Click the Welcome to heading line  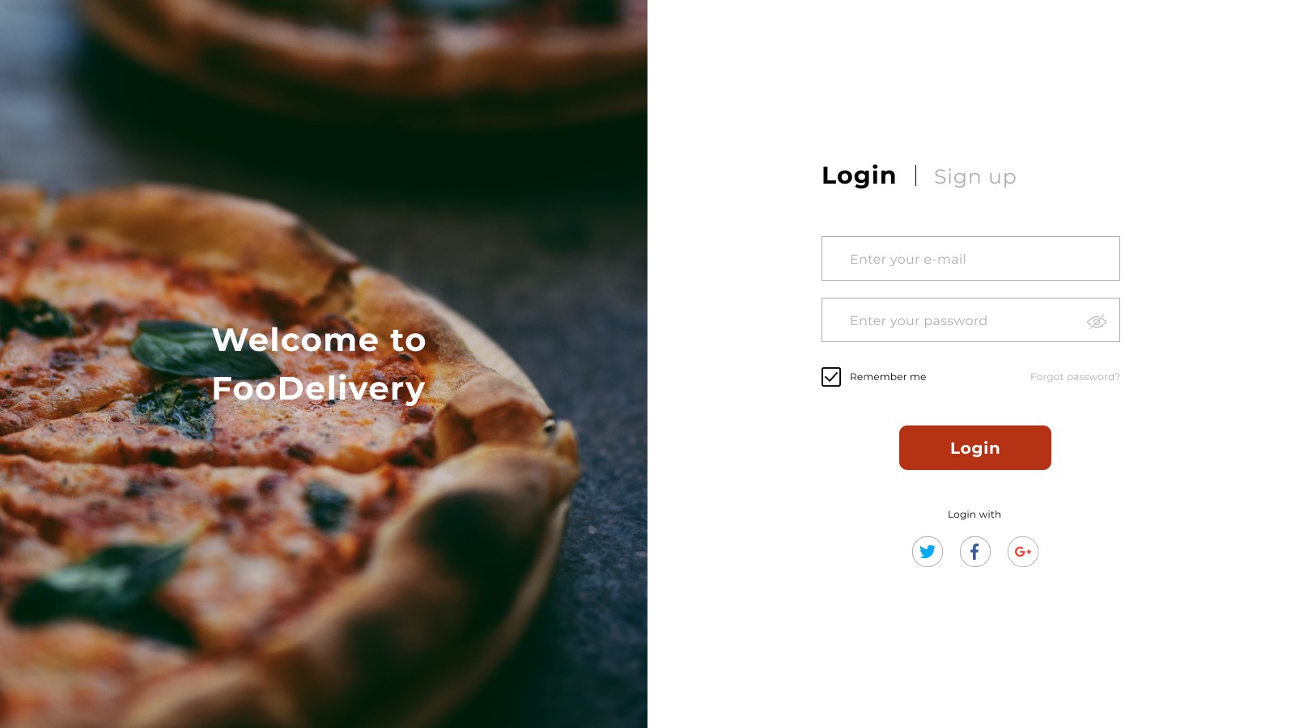[x=319, y=340]
